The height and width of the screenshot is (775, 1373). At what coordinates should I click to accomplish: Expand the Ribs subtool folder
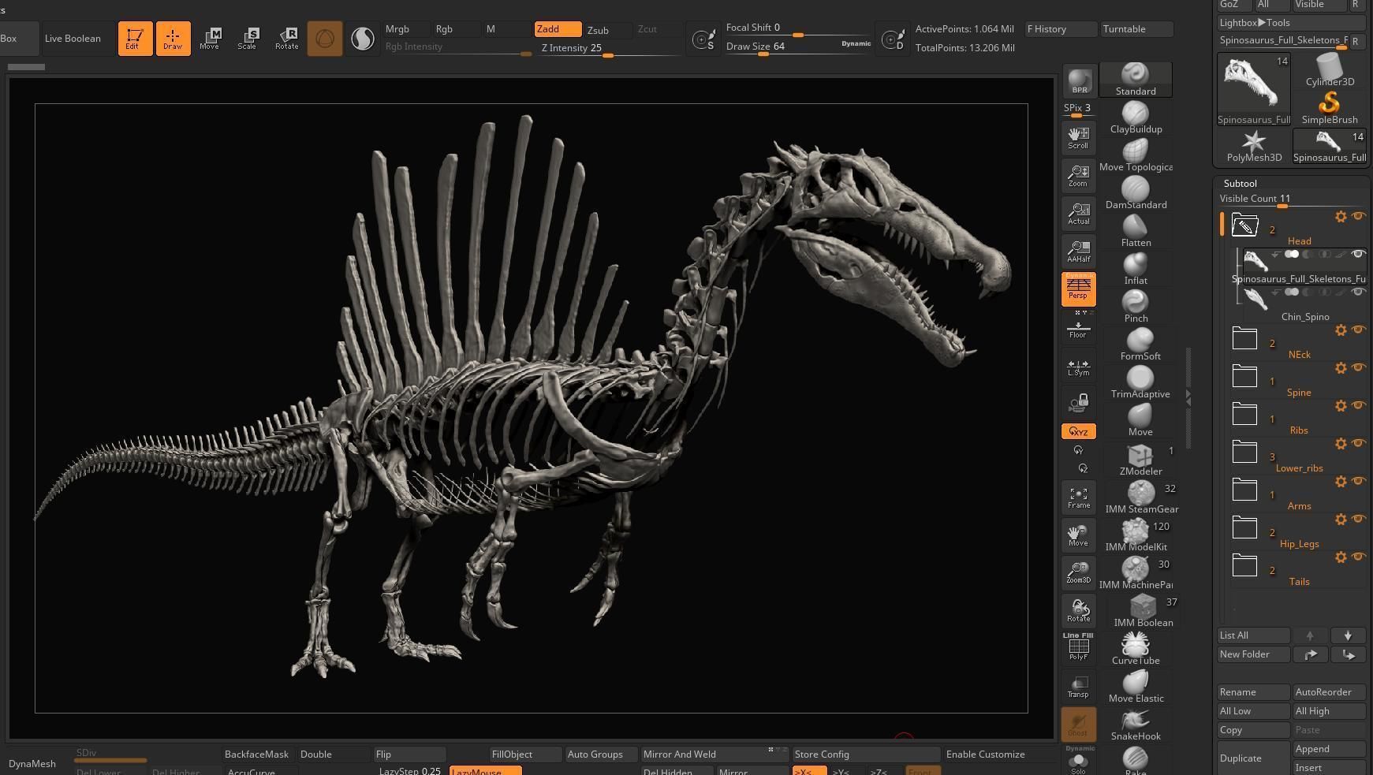coord(1244,414)
